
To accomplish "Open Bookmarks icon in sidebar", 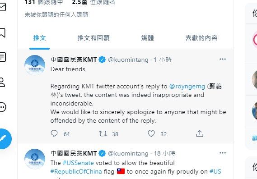I will tap(2, 32).
